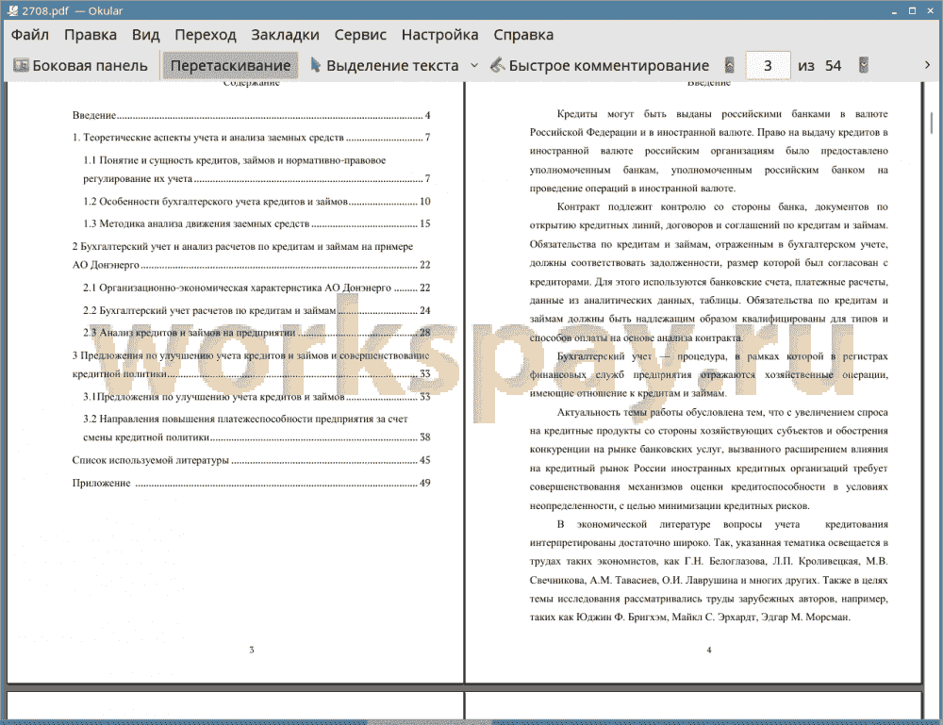Click the horizontal scrollbar at the bottom
943x725 pixels.
(430, 721)
